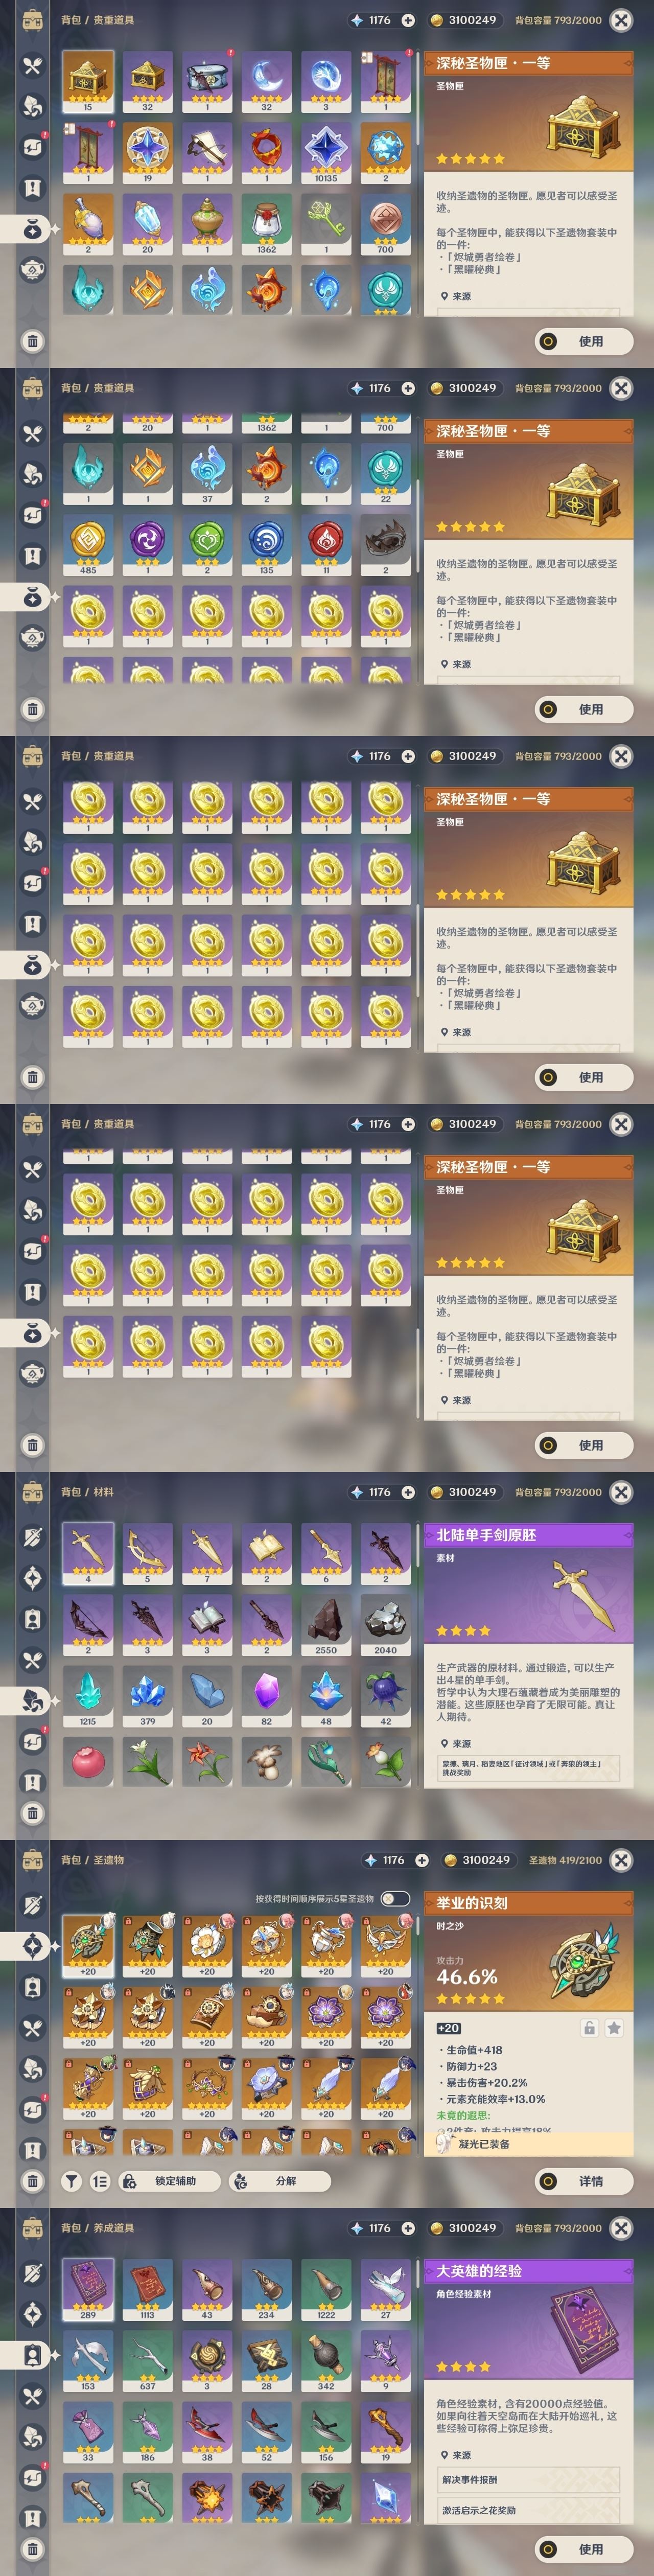Screen dimensions: 654x2576
Task: Select the 北陆单手剑原胚 sword billet item
Action: coord(88,1552)
